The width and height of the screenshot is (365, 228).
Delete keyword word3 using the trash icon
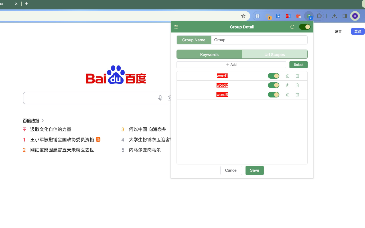coord(297,94)
